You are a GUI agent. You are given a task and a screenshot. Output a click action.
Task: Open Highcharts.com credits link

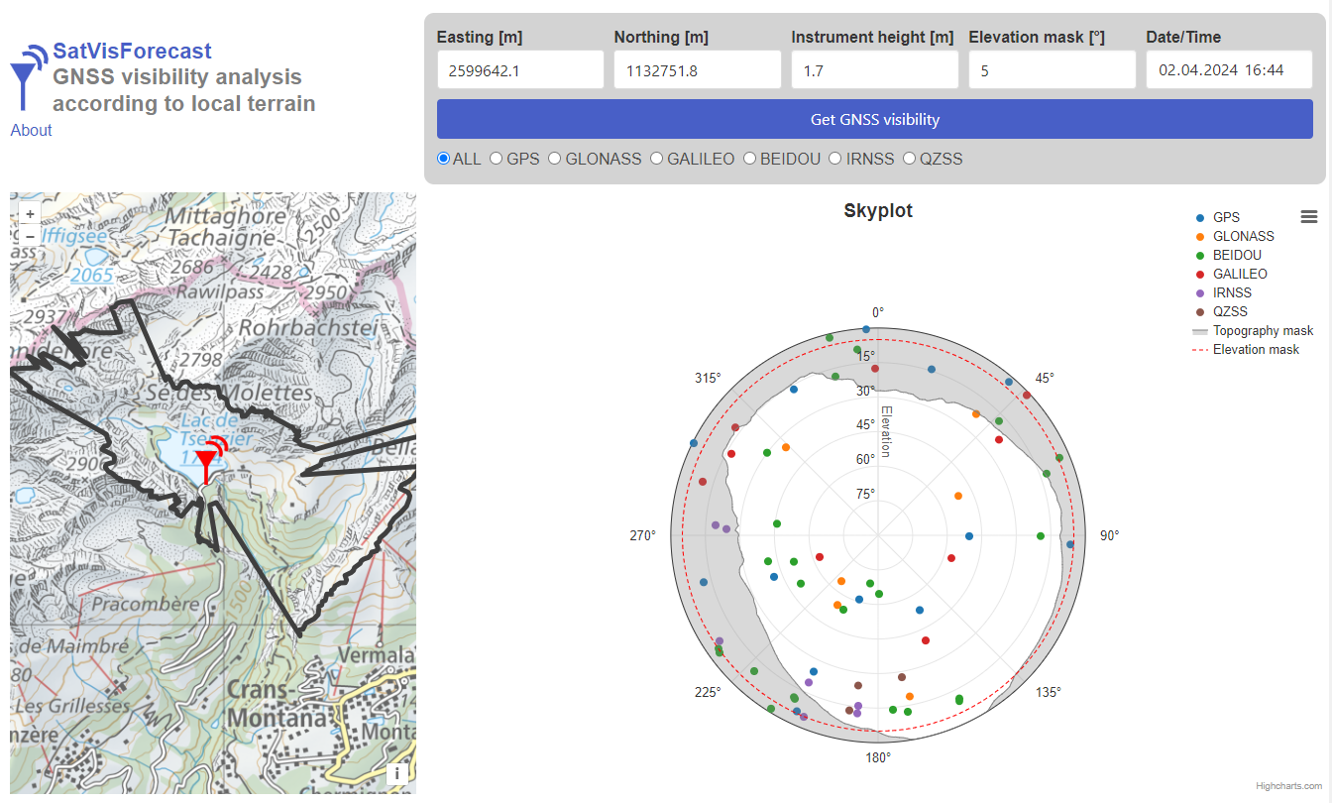click(1288, 785)
